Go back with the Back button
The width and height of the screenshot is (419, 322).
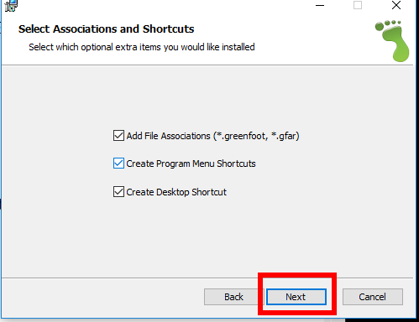pos(233,297)
